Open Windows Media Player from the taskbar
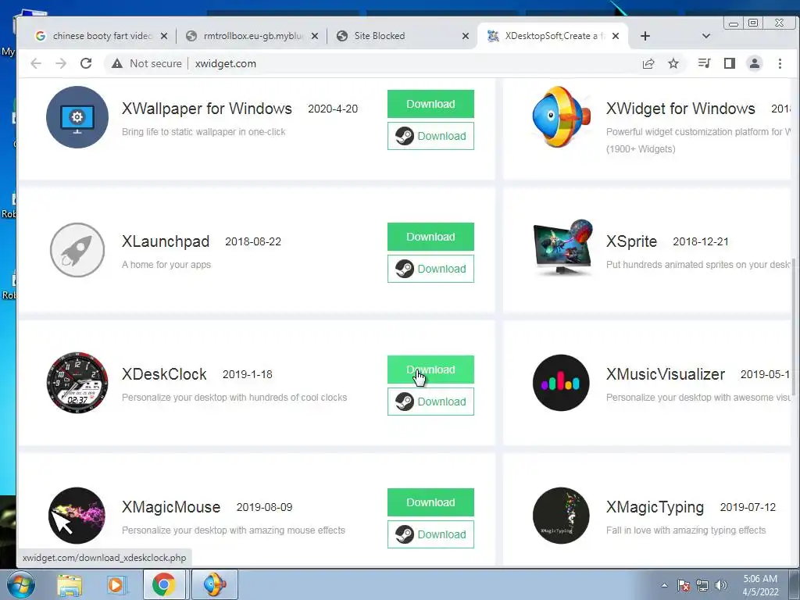Screen dimensions: 800x600 [x=116, y=584]
